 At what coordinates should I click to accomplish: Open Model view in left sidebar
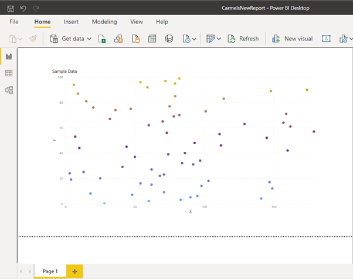click(x=9, y=90)
